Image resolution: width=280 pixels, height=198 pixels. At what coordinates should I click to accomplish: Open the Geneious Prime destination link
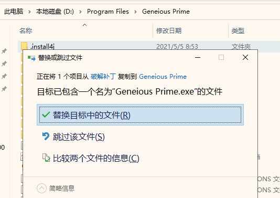pyautogui.click(x=163, y=77)
